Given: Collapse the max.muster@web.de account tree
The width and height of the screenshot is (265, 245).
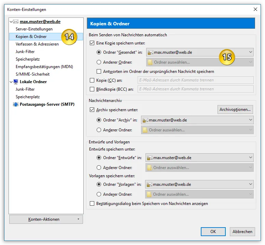Looking at the screenshot, I should pyautogui.click(x=11, y=22).
